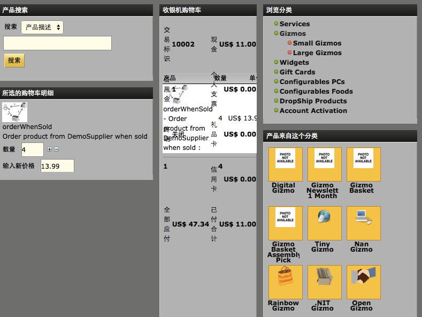Open the Configurables PCs category

point(312,82)
